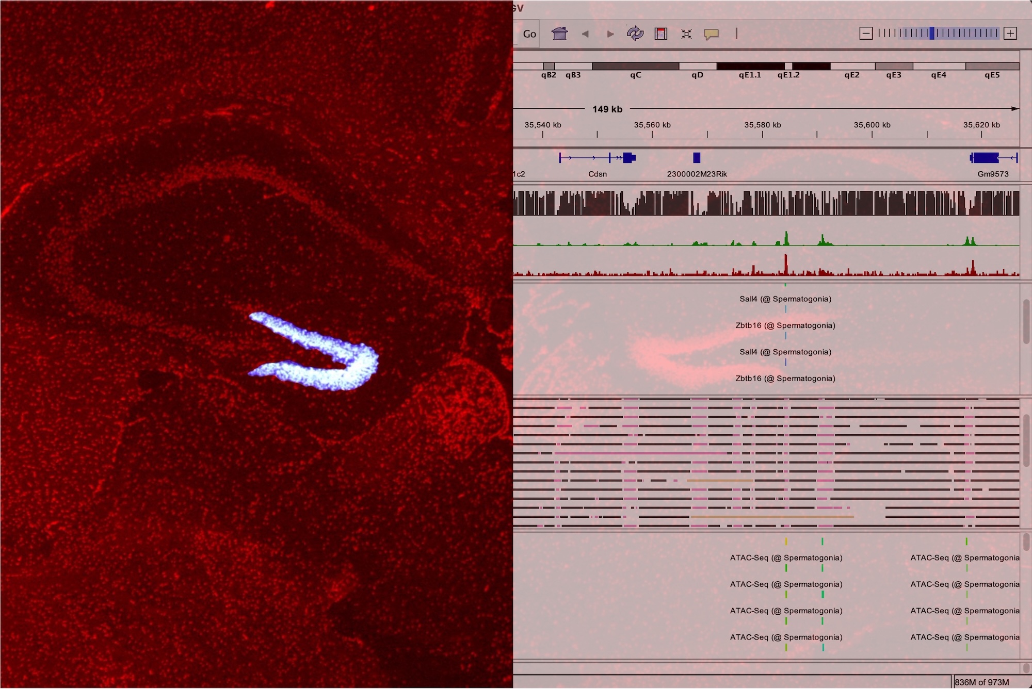Screen dimensions: 1032x689
Task: Click the zoom slider rail
Action: click(960, 34)
